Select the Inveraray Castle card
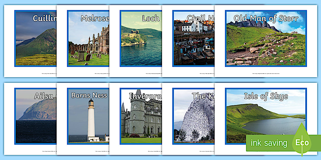The width and height of the screenshot is (321, 160). coord(140,117)
